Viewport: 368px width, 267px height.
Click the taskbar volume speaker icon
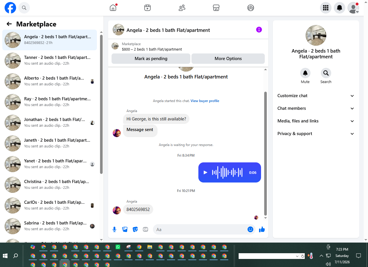(x=328, y=264)
